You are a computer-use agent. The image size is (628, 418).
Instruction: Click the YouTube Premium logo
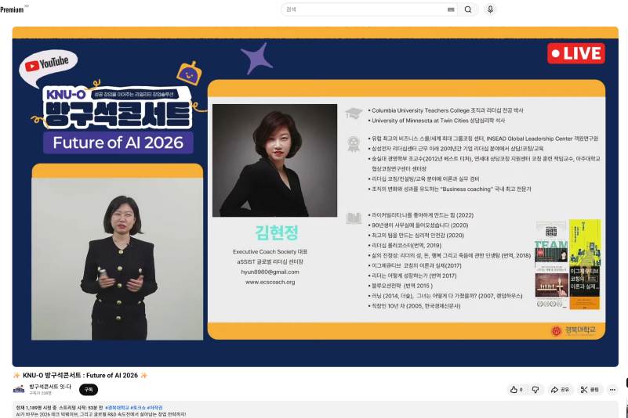[x=13, y=9]
